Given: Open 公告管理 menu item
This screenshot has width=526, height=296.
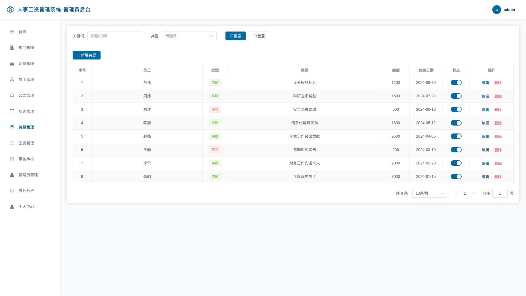Looking at the screenshot, I should coord(30,95).
